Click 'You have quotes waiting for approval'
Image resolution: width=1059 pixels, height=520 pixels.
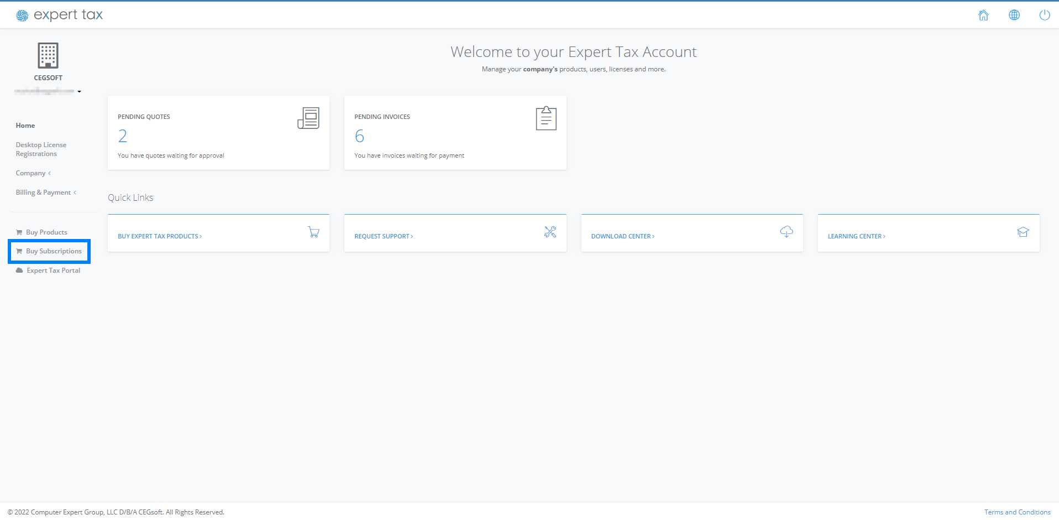click(x=171, y=155)
